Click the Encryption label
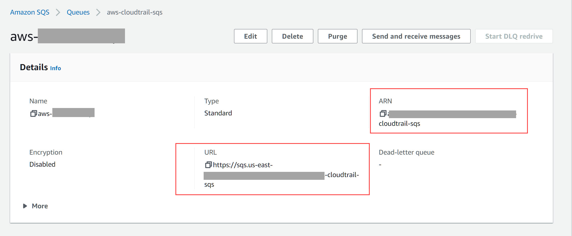This screenshot has width=572, height=236. coord(46,152)
